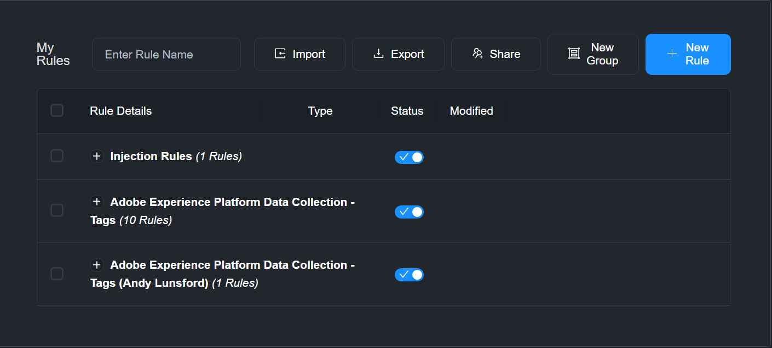Open the Share rules option
Image resolution: width=772 pixels, height=348 pixels.
tap(496, 54)
